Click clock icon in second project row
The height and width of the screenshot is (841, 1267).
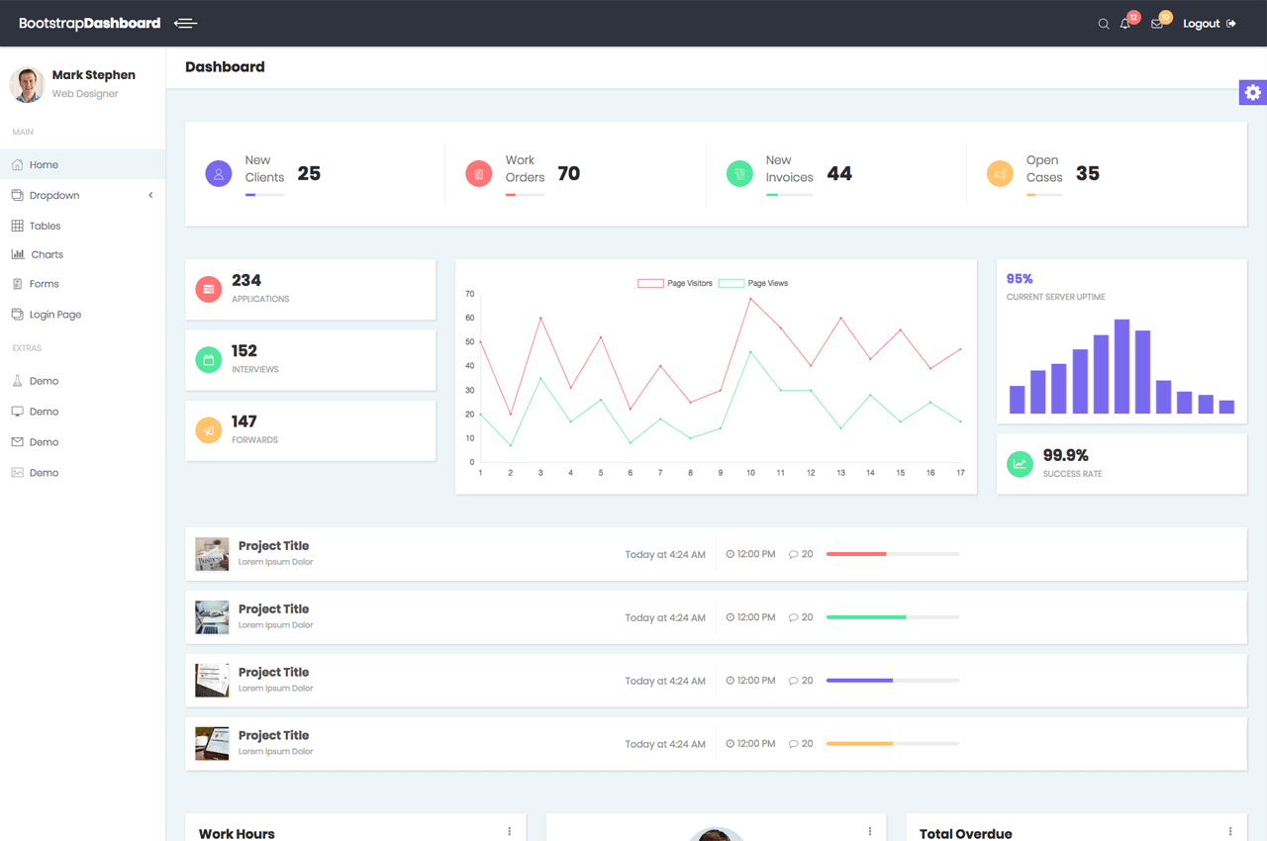click(x=731, y=617)
